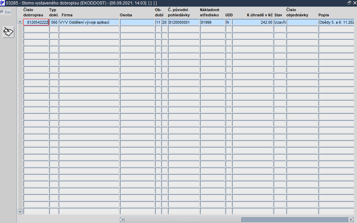Close the Storno vystaveného dobropisu window
This screenshot has width=357, height=223.
pyautogui.click(x=355, y=3)
